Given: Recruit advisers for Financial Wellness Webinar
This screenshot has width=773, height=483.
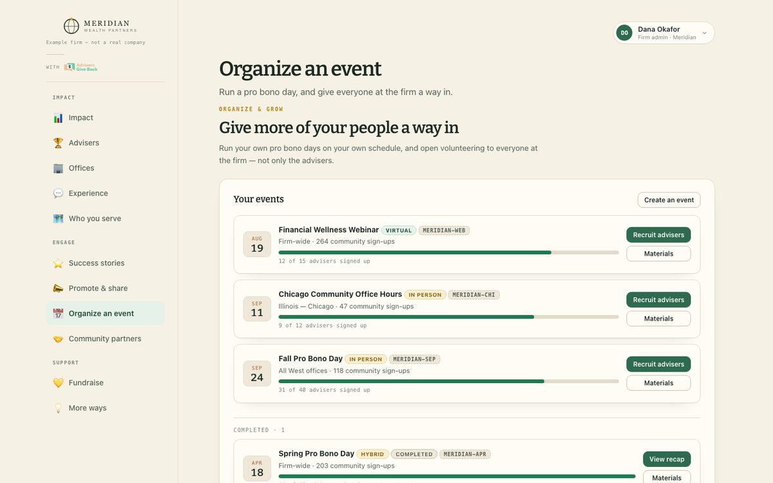Looking at the screenshot, I should tap(658, 235).
